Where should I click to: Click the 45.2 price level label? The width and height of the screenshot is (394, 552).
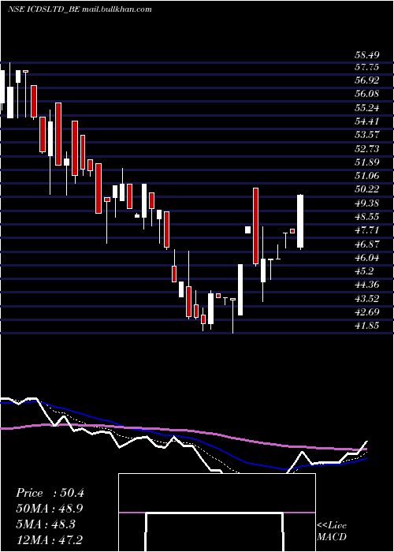click(x=363, y=271)
